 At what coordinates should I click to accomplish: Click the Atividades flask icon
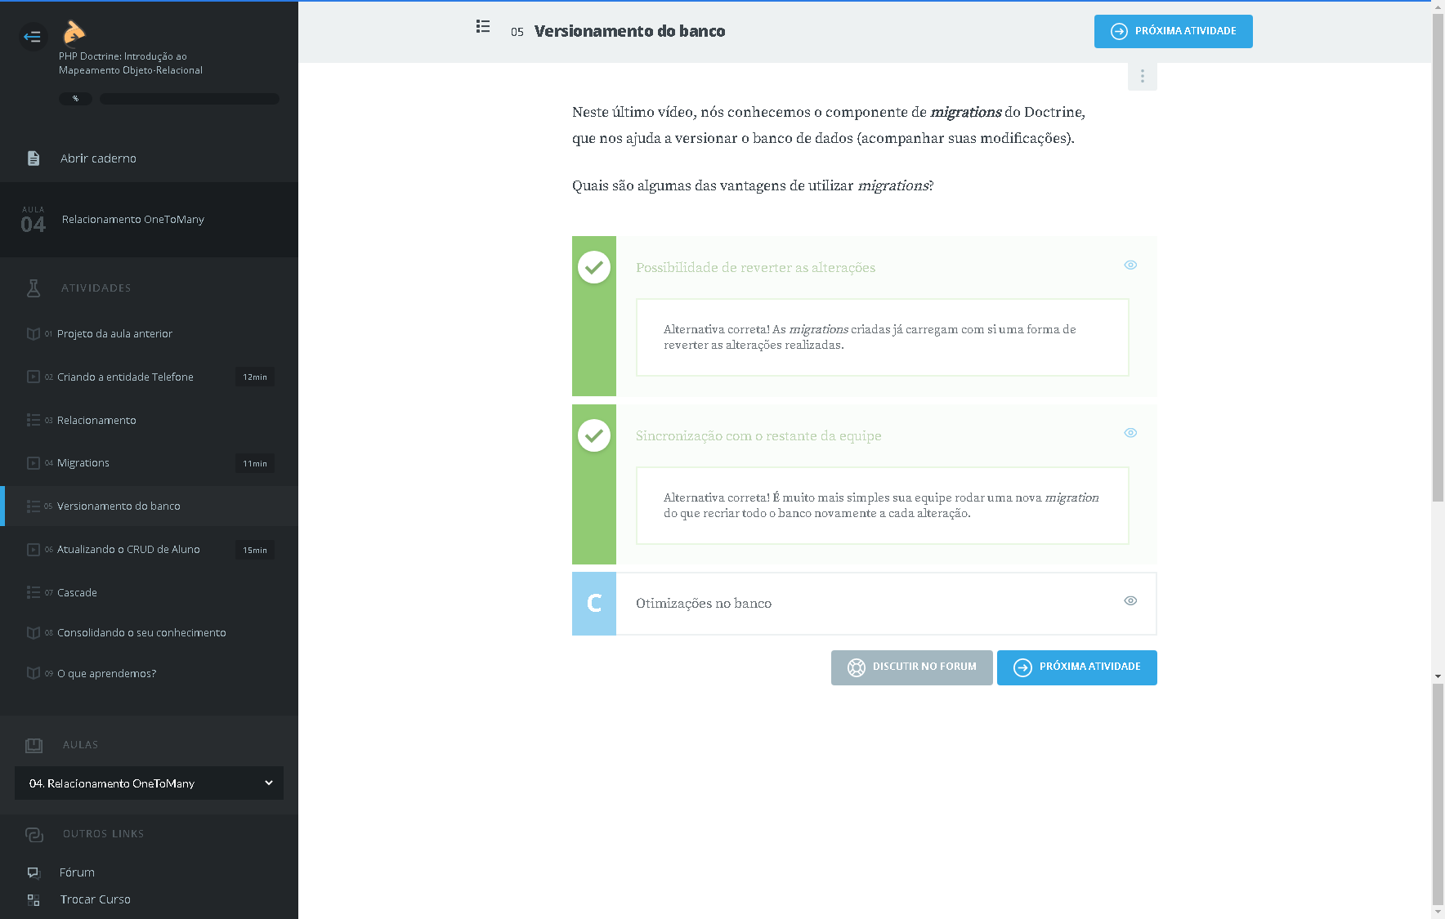[x=34, y=288]
